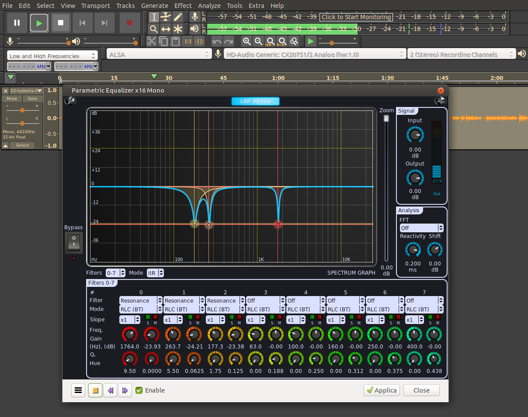The image size is (528, 417).
Task: Click the Copy icon in edit toolbar
Action: [163, 41]
